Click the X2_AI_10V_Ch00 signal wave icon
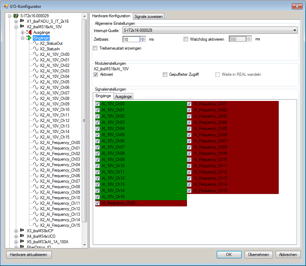 pyautogui.click(x=36, y=54)
